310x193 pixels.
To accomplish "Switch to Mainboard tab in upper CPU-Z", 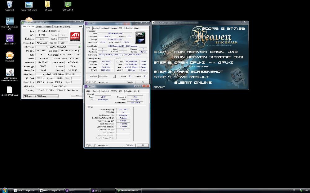I will [x=105, y=28].
